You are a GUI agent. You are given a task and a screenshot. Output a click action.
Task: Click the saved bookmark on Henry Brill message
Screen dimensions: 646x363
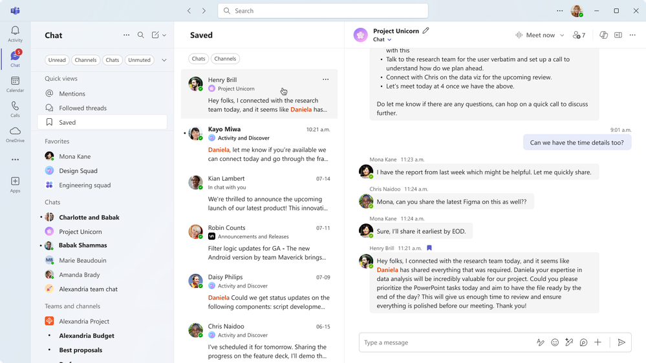(x=429, y=248)
